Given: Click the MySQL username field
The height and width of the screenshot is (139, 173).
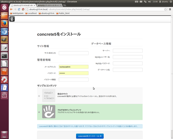Looking at the screenshot, I should coord(128,57).
